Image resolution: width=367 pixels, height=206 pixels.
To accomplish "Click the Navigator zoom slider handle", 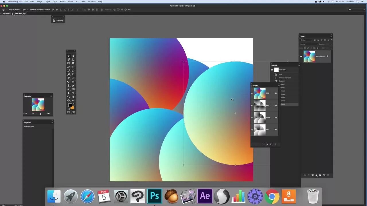I will click(x=40, y=114).
